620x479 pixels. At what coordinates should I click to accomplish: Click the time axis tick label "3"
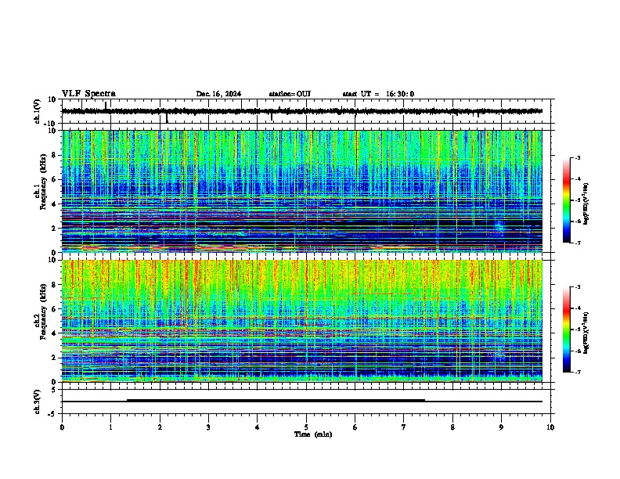208,427
